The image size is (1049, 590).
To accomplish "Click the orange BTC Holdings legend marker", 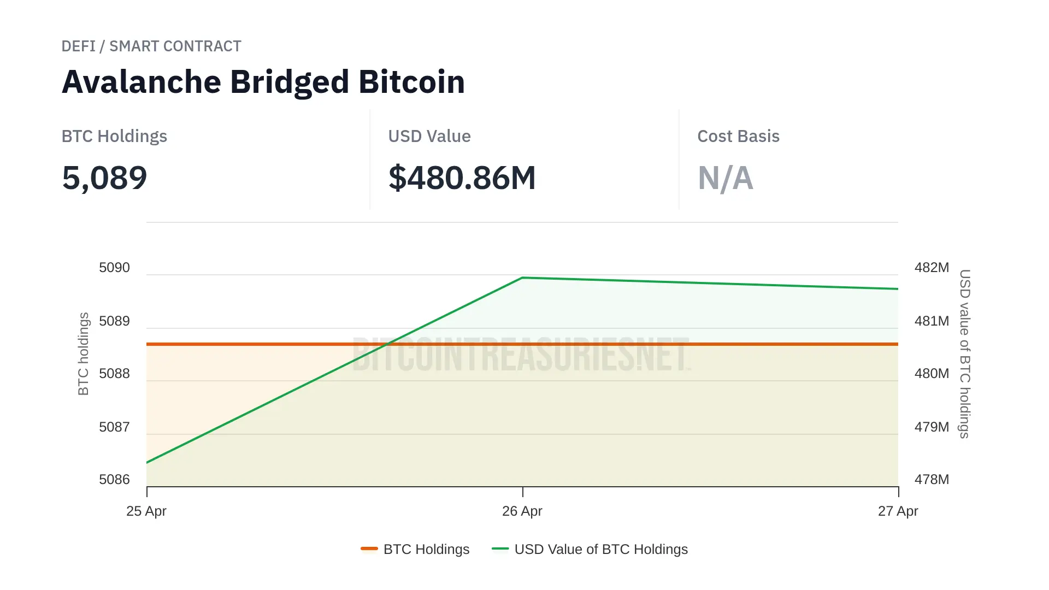I will pos(369,548).
